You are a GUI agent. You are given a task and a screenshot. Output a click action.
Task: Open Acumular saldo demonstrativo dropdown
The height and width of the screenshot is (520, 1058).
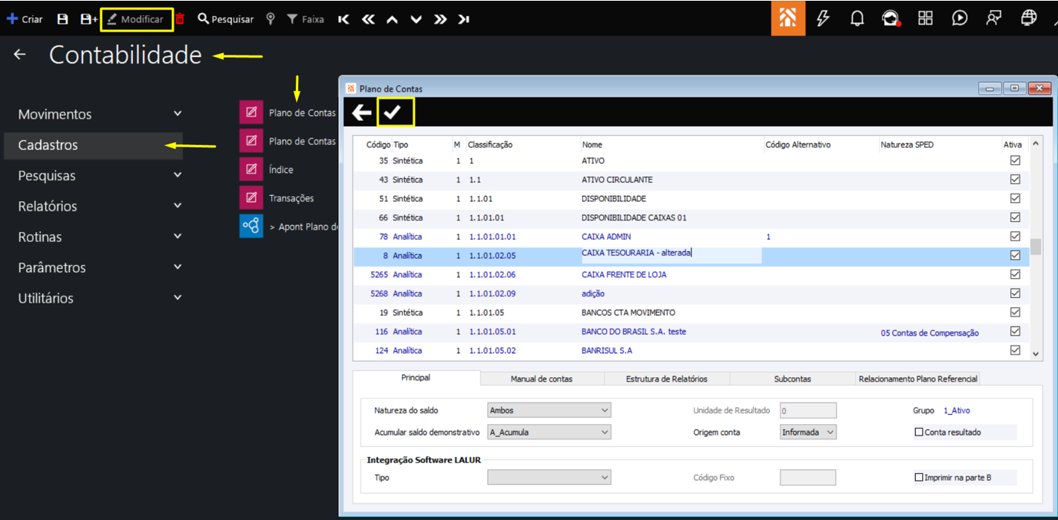(x=549, y=432)
